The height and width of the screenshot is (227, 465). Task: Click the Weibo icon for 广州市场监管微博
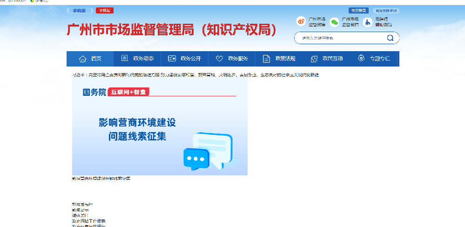(x=301, y=21)
